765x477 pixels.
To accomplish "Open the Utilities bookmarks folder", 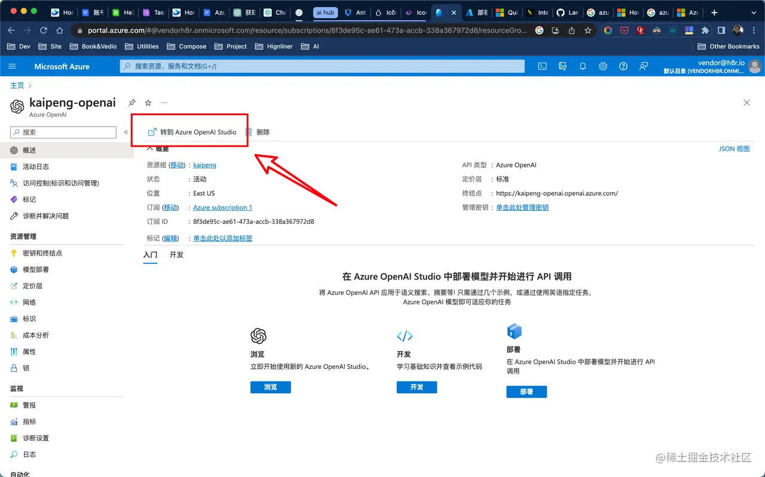I will click(x=141, y=46).
